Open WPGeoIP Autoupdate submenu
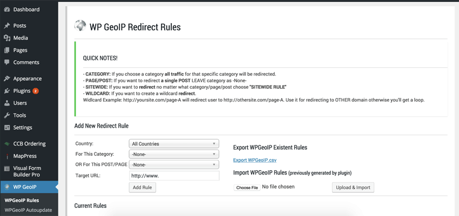 [28, 210]
